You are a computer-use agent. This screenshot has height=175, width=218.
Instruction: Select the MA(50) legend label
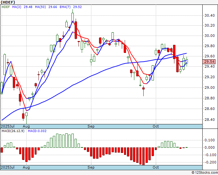[40, 7]
